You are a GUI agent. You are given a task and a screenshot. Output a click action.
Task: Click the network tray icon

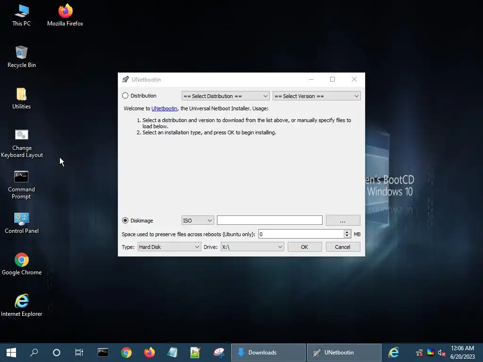pos(419,353)
